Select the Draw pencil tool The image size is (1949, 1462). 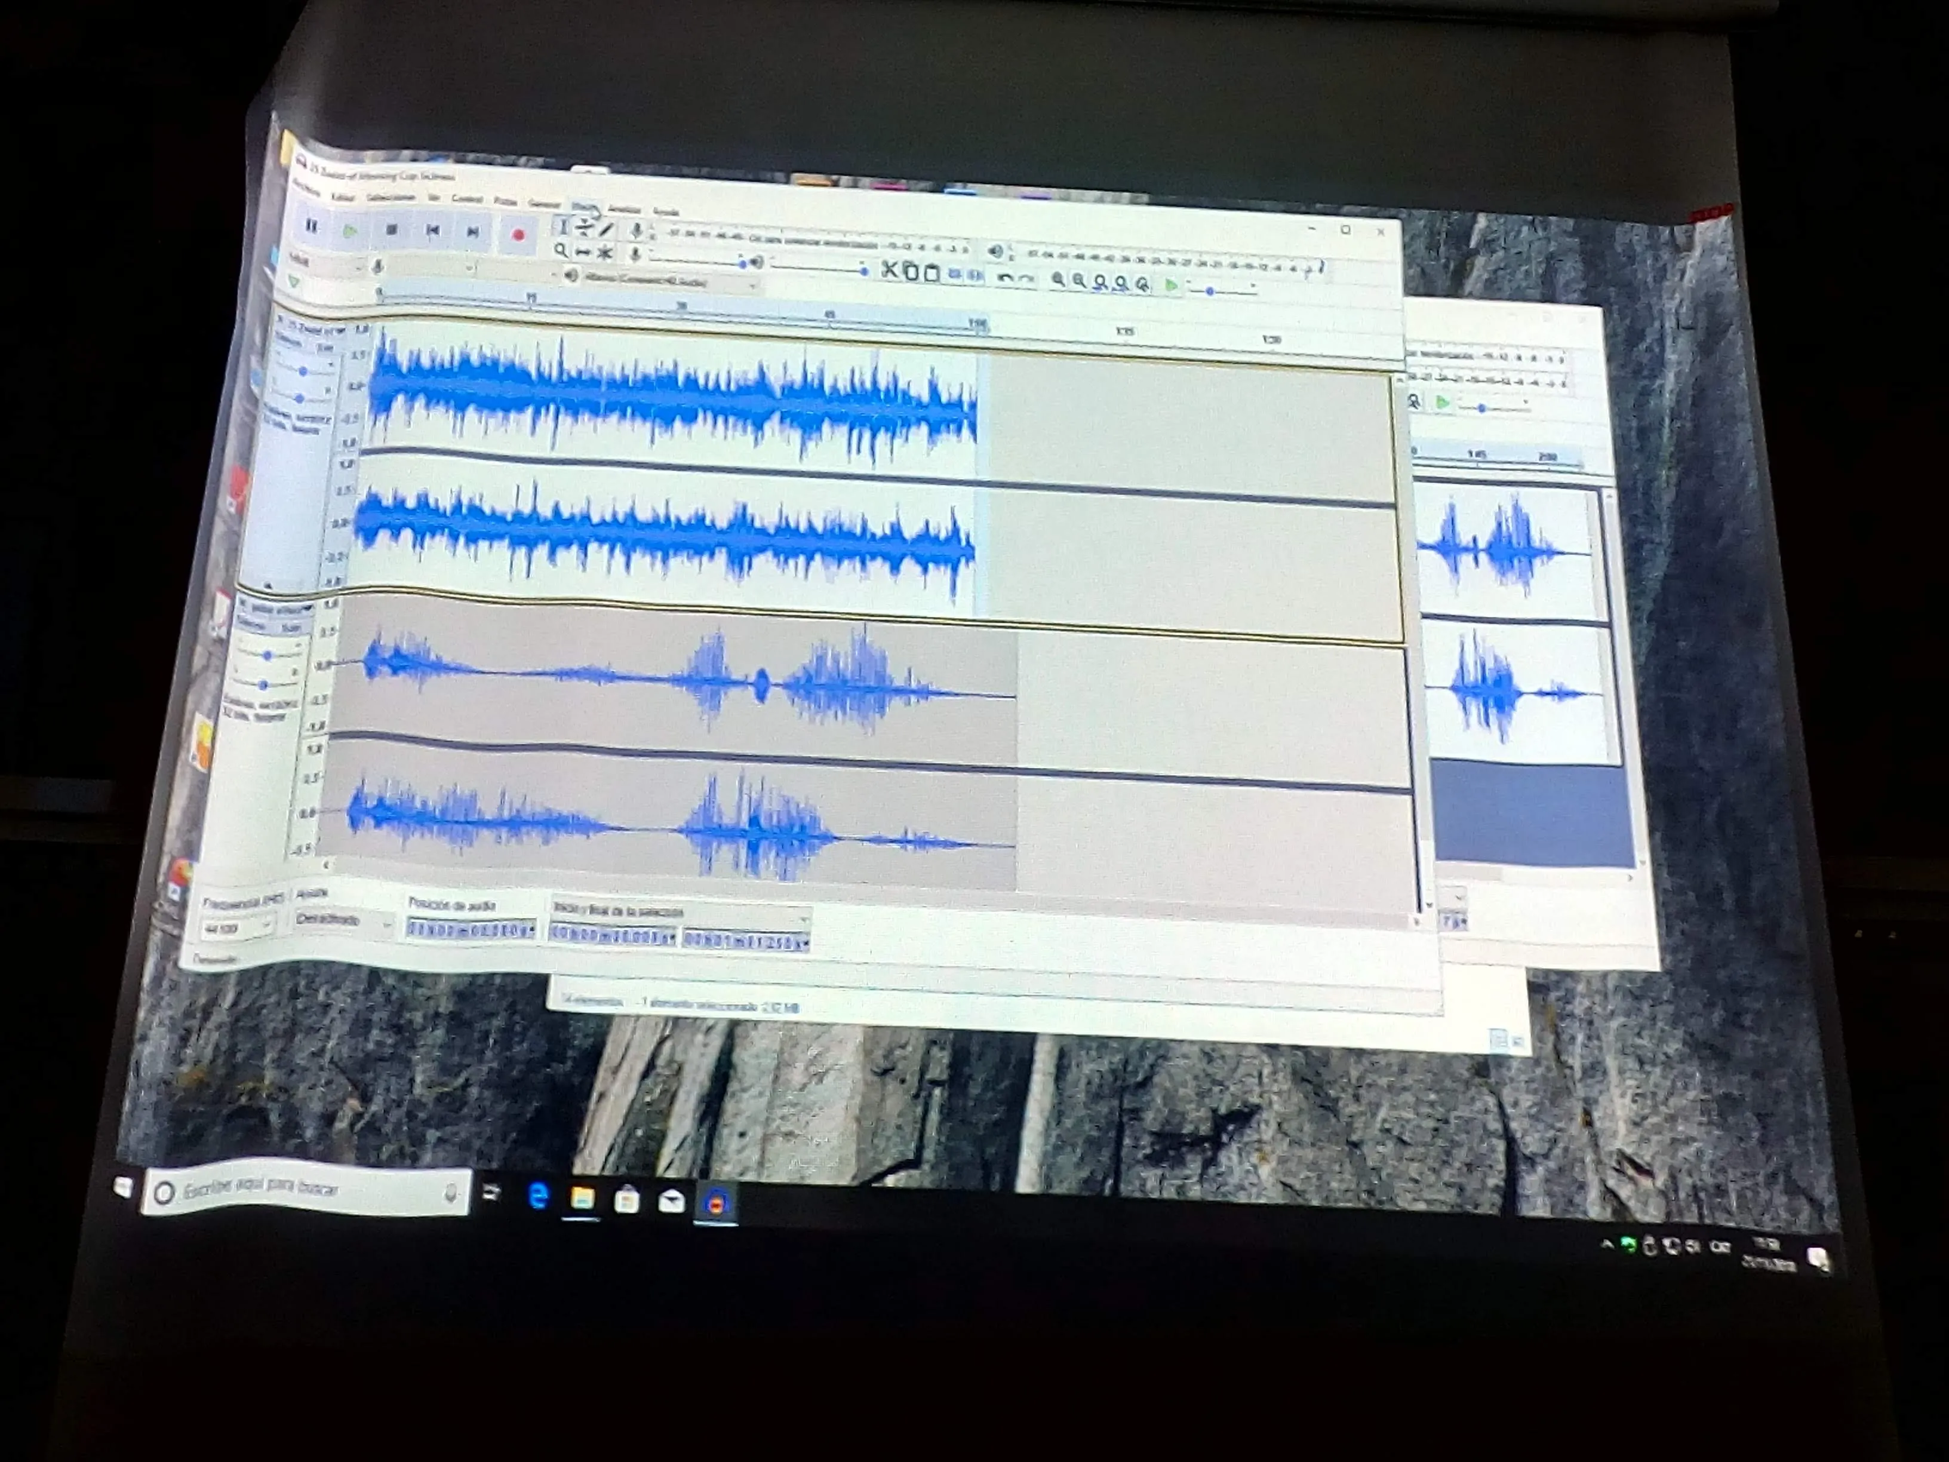[x=606, y=230]
